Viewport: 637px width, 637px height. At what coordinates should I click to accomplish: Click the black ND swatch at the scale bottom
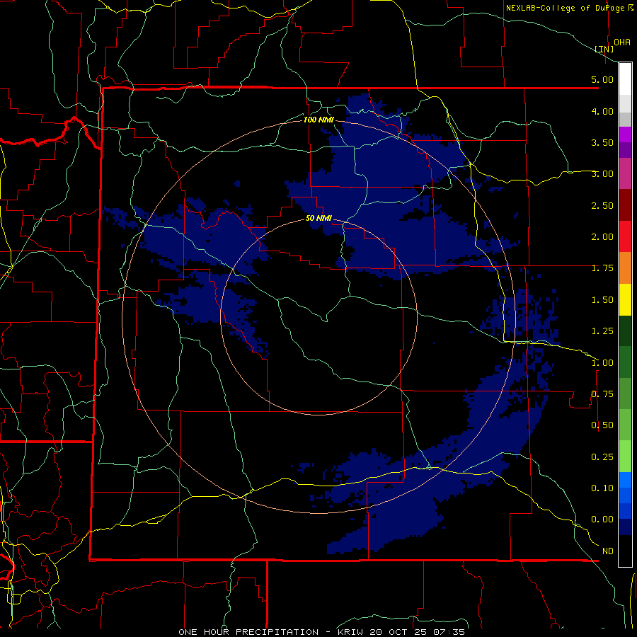tap(625, 551)
